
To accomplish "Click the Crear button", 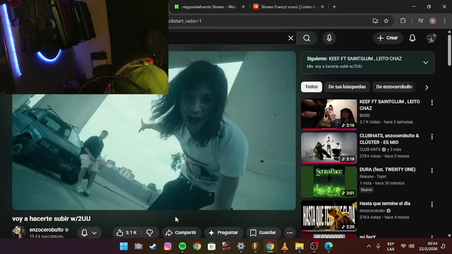I will click(388, 38).
